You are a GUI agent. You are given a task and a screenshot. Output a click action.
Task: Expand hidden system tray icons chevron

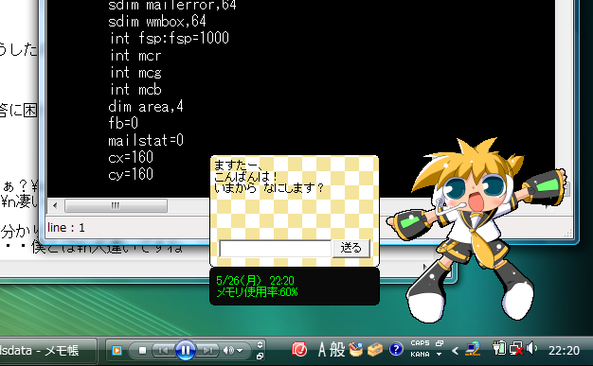tap(456, 351)
